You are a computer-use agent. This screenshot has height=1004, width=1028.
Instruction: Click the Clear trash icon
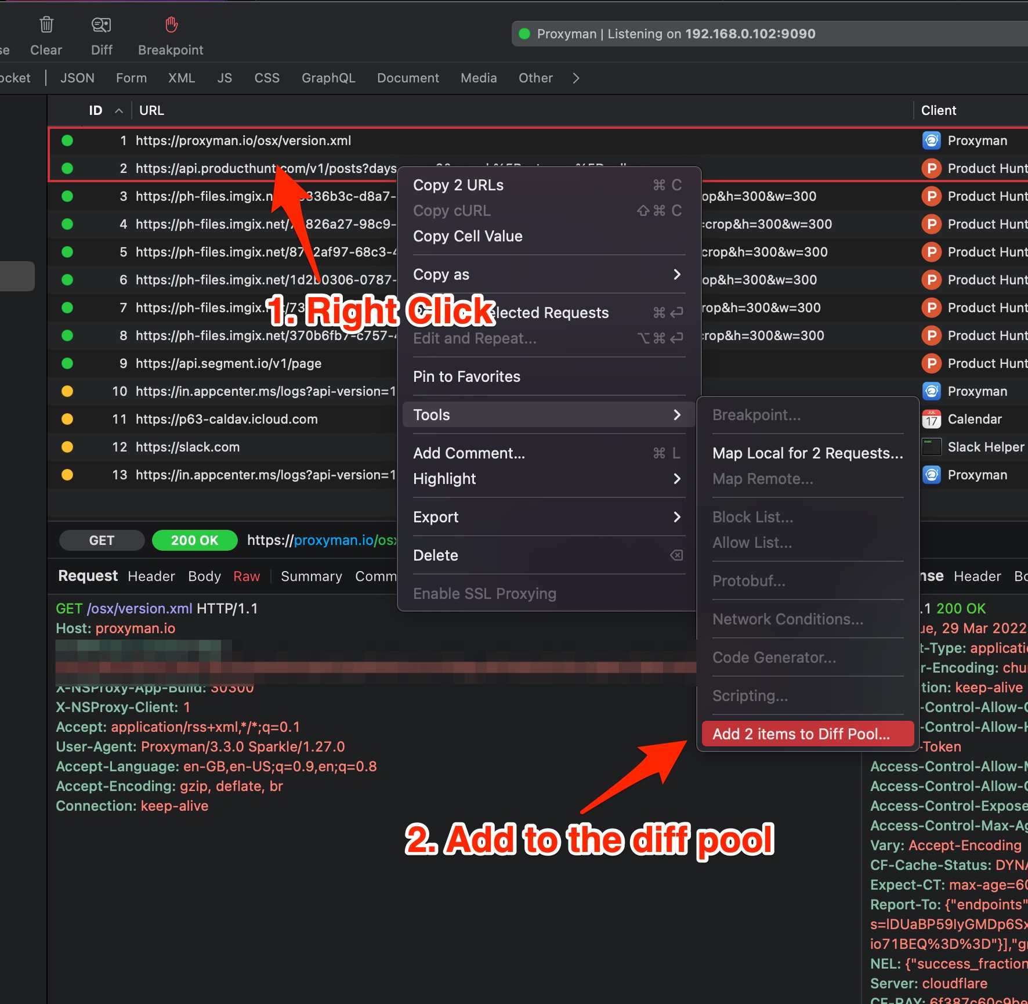[x=46, y=24]
